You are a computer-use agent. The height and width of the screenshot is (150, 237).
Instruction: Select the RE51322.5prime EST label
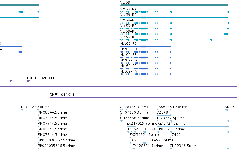(35, 107)
